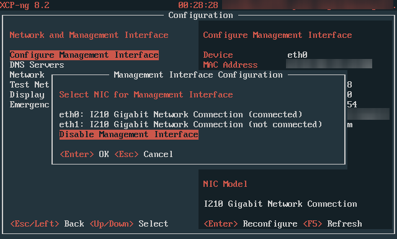Screen dimensions: 397x239
Task: Select the Emergenc menu entry
Action: [29, 105]
